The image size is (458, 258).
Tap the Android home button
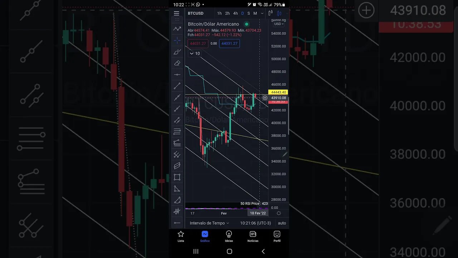[x=229, y=251]
